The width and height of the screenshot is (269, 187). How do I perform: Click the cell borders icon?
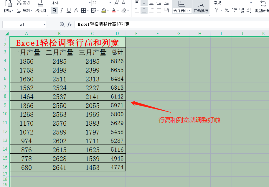[x=84, y=11]
